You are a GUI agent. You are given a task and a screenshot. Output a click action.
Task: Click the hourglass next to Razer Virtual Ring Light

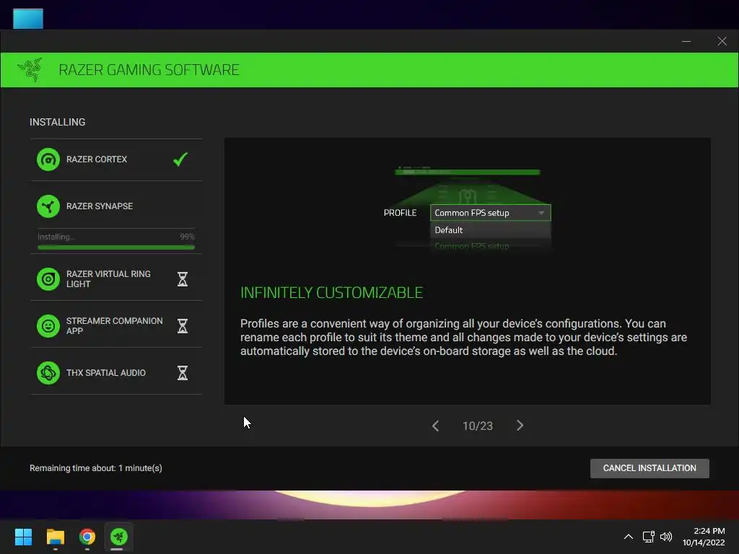click(183, 279)
